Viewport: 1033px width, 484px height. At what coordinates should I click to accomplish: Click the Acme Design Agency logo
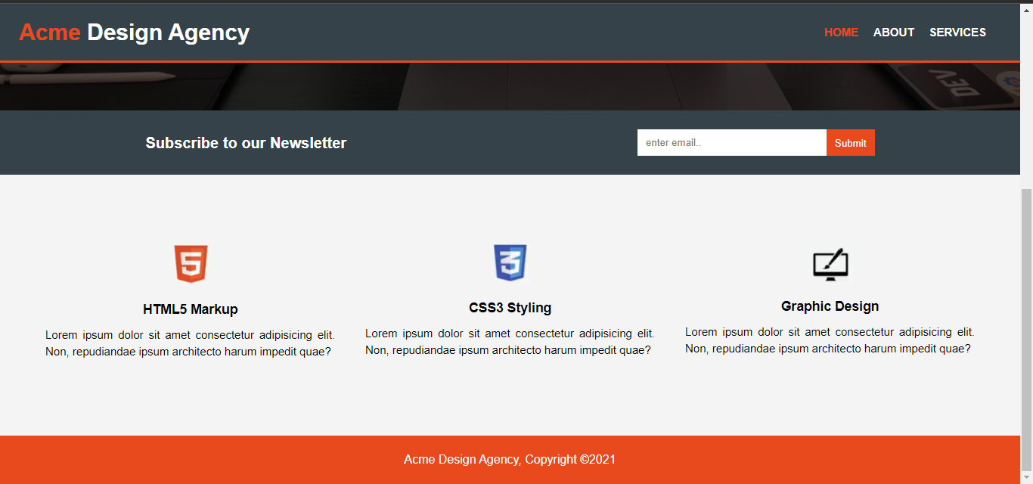(x=134, y=33)
